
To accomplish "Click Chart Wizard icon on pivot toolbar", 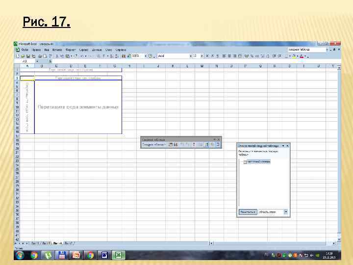I will pyautogui.click(x=176, y=144).
